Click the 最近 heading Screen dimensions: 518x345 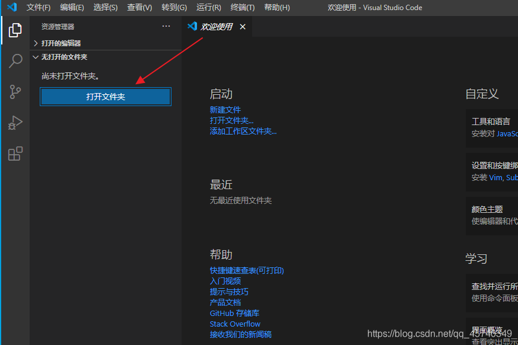pos(221,185)
